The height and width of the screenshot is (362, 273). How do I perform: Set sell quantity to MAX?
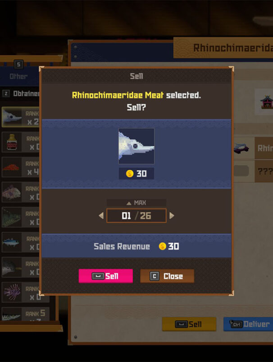click(136, 203)
